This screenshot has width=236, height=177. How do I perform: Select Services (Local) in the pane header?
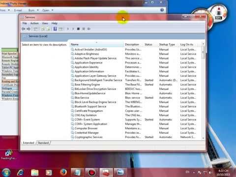point(38,36)
